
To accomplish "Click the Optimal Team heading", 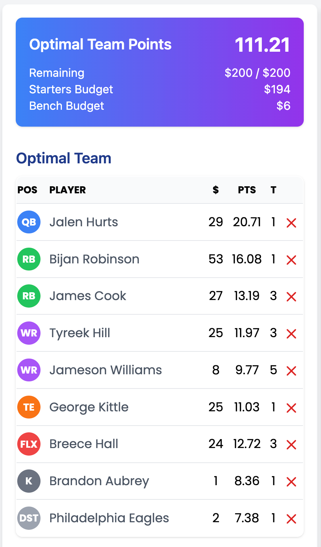I will (x=64, y=158).
